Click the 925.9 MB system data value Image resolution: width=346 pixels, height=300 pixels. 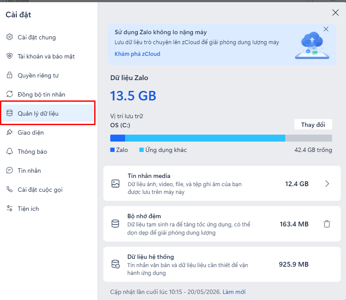point(294,264)
